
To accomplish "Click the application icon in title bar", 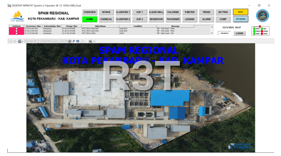I will [9, 6].
